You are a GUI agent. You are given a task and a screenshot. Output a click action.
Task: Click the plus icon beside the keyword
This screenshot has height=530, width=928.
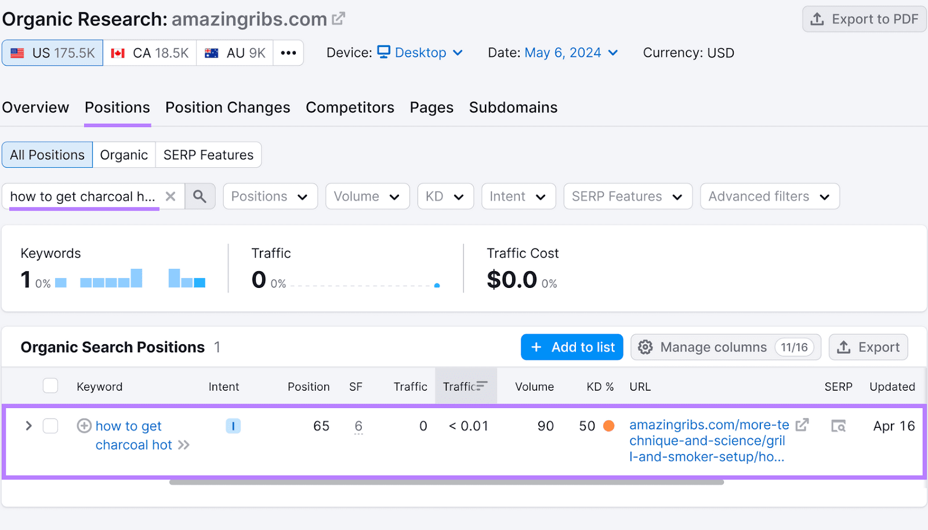click(x=84, y=426)
